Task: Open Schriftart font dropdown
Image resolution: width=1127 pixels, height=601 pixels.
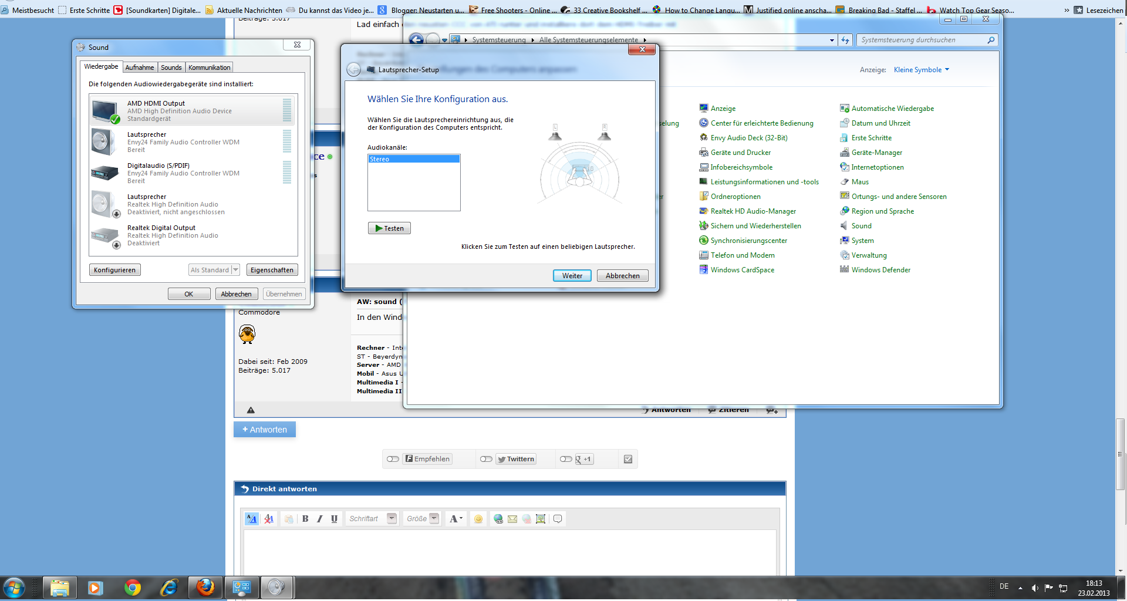Action: click(x=392, y=519)
